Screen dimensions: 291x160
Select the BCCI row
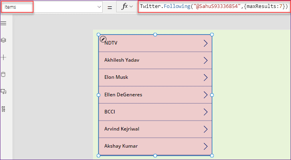(155, 112)
